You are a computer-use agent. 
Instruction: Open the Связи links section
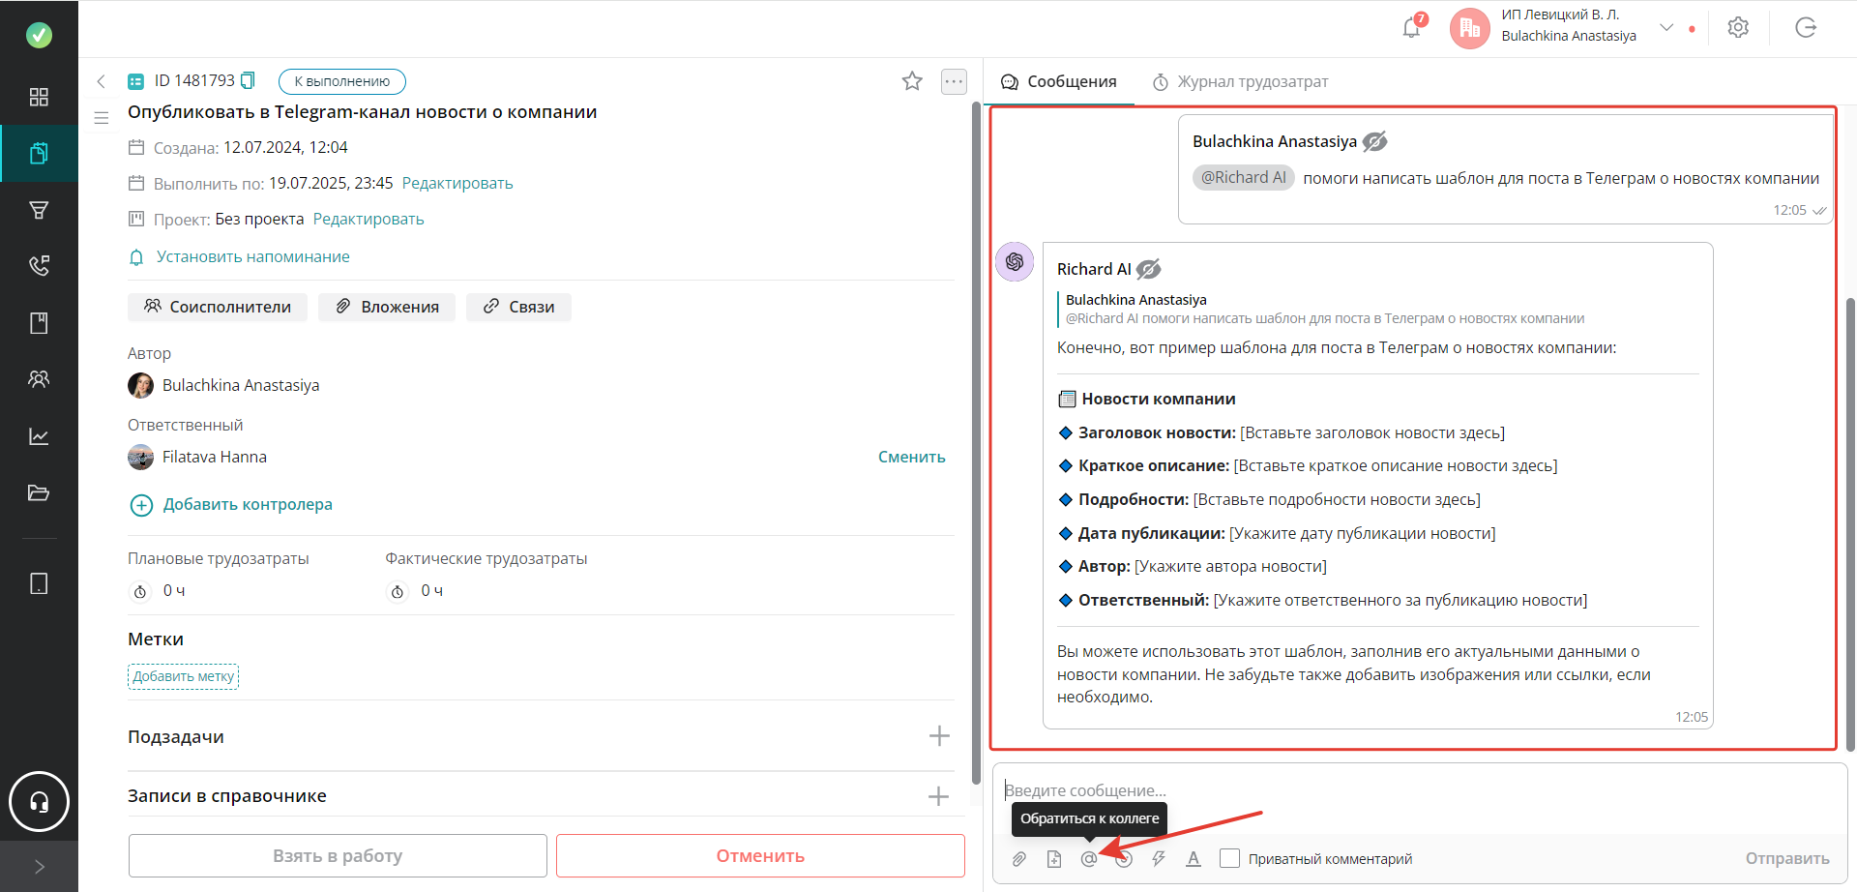point(518,307)
